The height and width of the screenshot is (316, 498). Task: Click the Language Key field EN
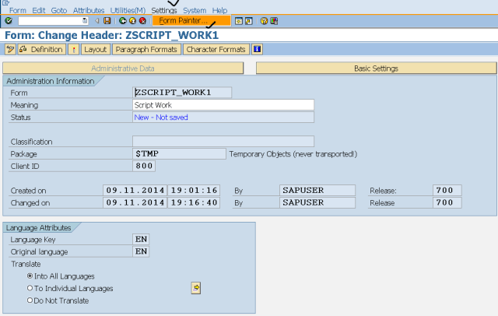(141, 239)
